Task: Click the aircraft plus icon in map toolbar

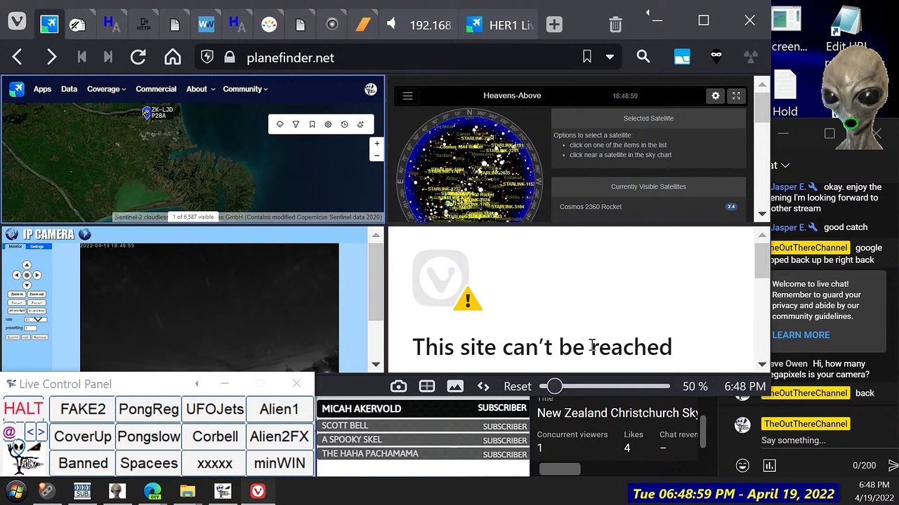Action: [x=360, y=124]
